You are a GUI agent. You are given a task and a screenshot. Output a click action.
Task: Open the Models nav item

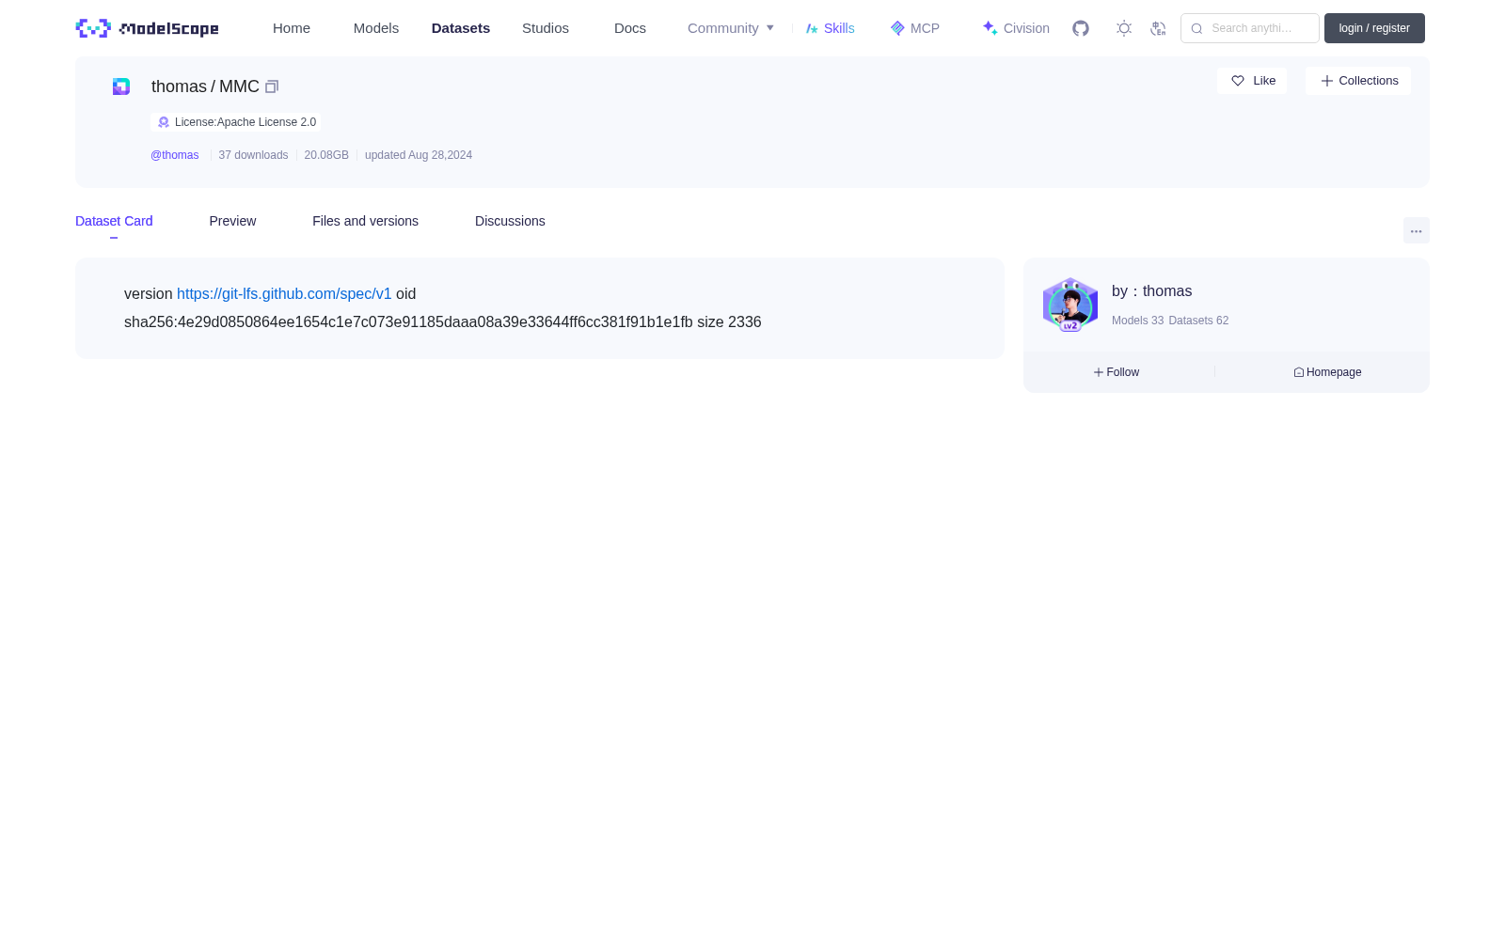[376, 28]
